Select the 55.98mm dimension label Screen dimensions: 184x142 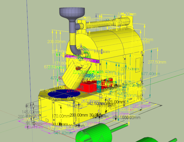tap(53, 99)
